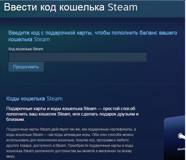Click the heading 'Ввести код кошелька Steam'

[71, 7]
